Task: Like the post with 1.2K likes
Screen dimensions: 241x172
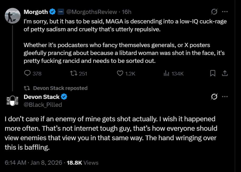Action: click(120, 73)
